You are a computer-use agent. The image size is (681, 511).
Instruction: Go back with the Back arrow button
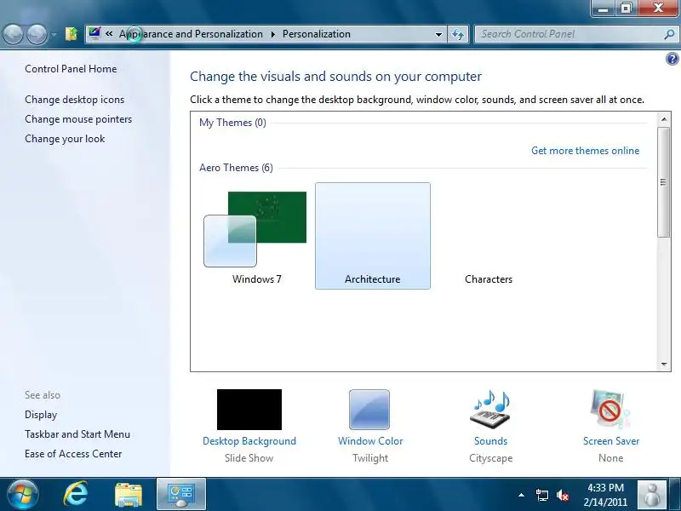click(13, 34)
